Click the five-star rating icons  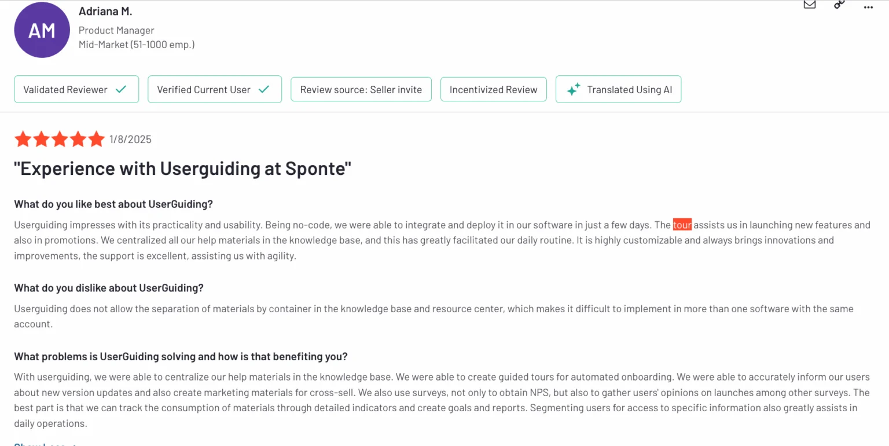pos(60,139)
